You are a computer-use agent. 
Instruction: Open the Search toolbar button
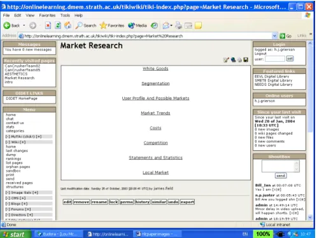point(86,25)
